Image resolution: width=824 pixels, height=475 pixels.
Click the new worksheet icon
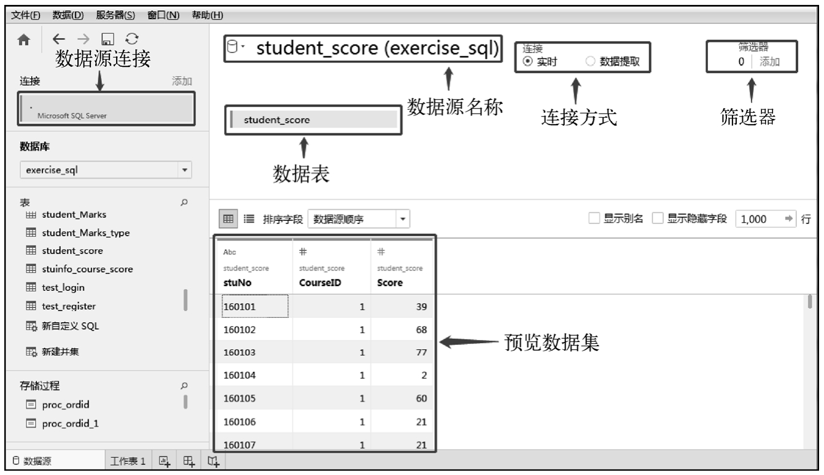[x=164, y=460]
